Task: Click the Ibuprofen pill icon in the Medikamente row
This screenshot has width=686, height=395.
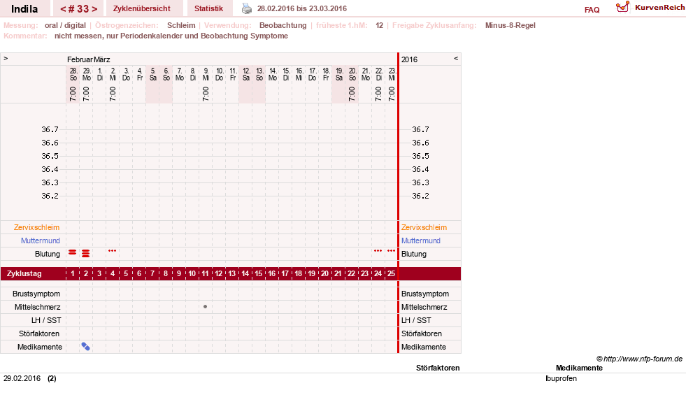Action: point(86,347)
